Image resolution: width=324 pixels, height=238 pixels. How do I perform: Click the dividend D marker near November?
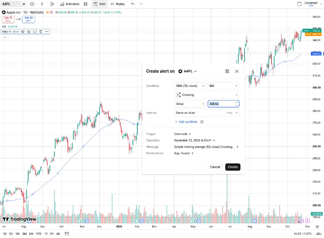pyautogui.click(x=87, y=221)
